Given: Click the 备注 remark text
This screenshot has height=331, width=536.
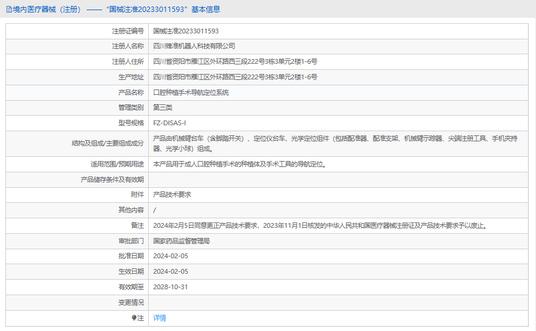Looking at the screenshot, I should 320,225.
